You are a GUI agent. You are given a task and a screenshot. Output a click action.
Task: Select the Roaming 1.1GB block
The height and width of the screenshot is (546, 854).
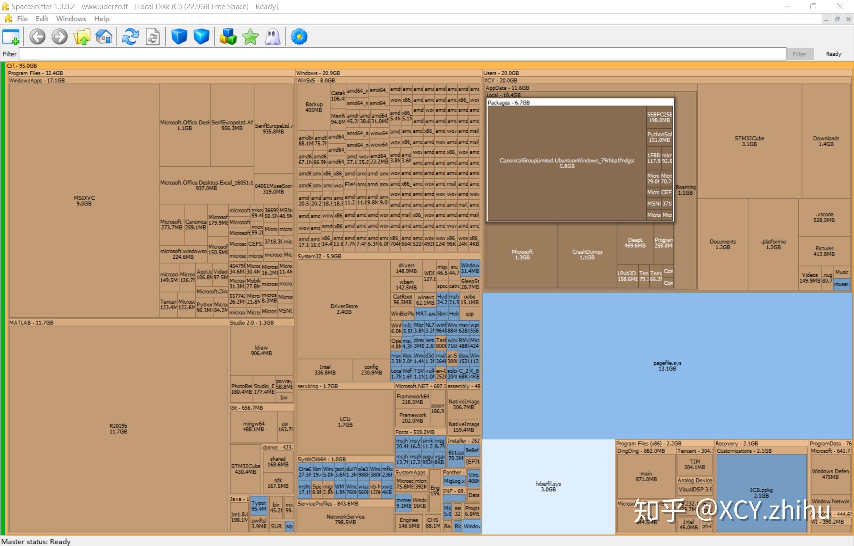(685, 190)
